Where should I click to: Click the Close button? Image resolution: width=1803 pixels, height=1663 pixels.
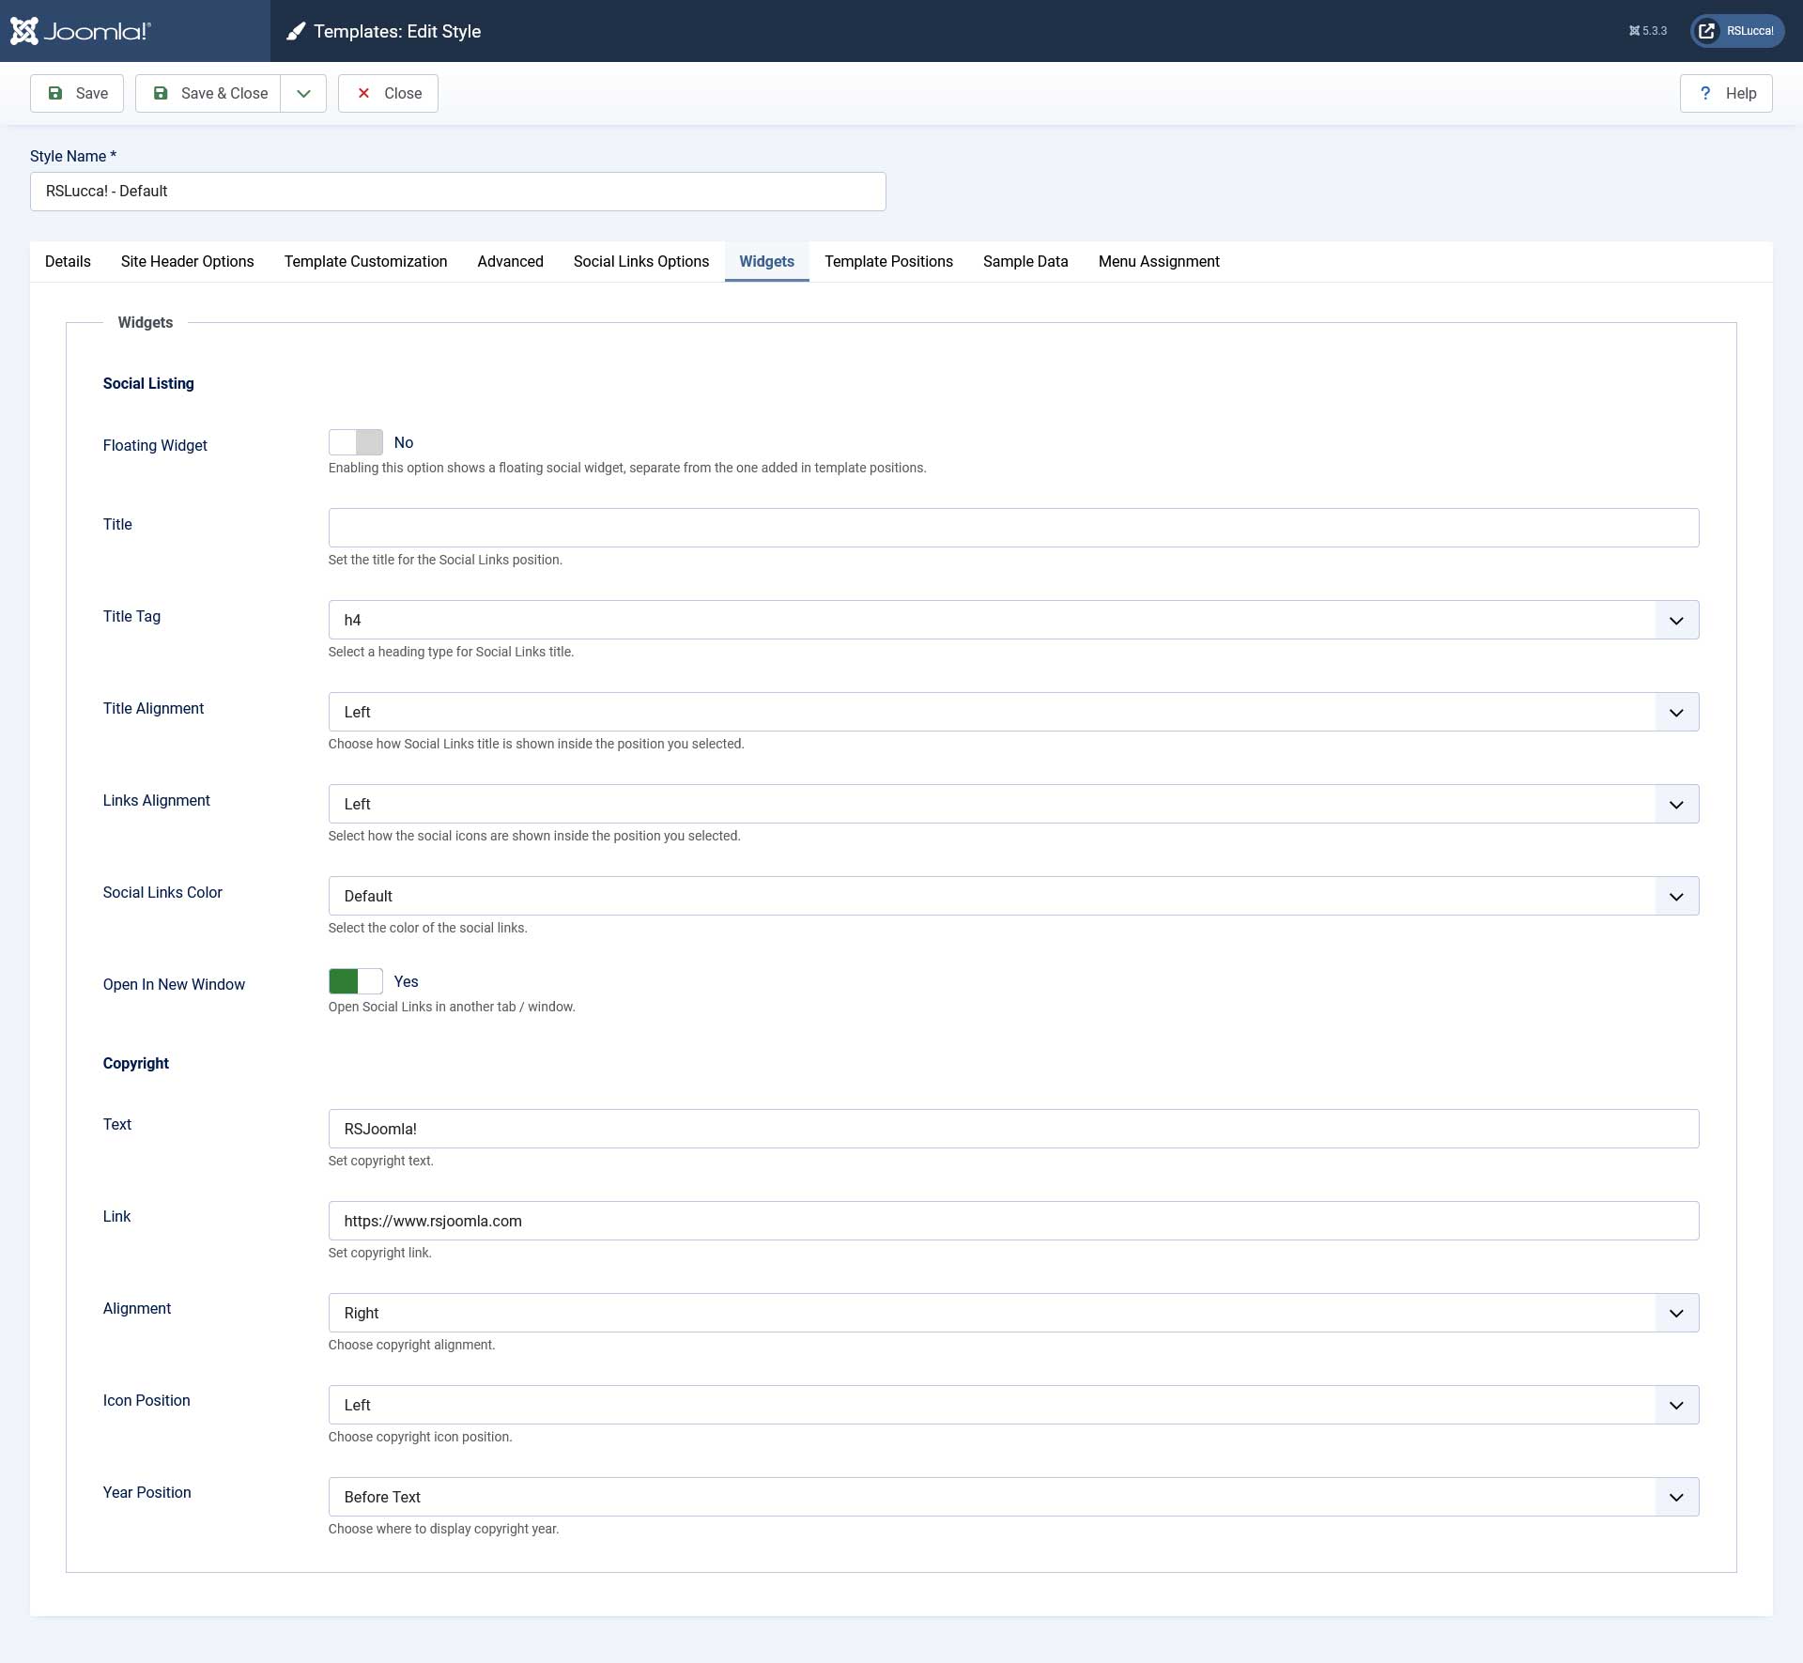(388, 93)
